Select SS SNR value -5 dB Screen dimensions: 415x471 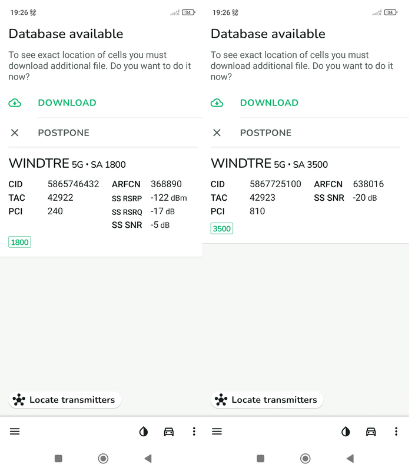pos(160,225)
